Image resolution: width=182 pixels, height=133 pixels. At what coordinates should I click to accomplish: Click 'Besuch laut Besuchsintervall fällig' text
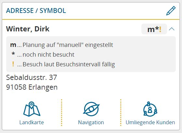(x=69, y=64)
